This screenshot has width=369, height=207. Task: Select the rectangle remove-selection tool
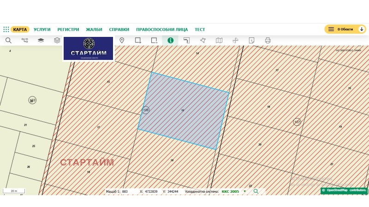[x=154, y=41]
